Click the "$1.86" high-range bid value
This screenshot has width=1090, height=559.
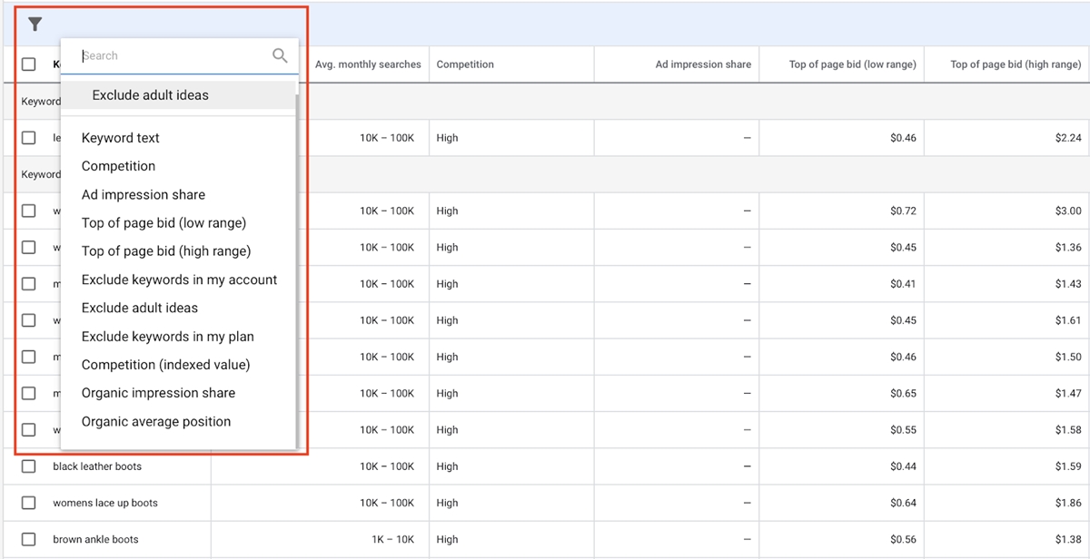click(x=1068, y=503)
